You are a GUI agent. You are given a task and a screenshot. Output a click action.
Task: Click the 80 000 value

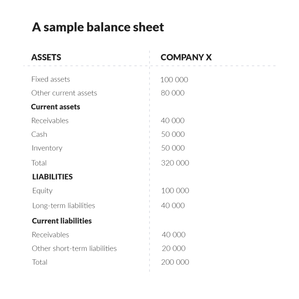(173, 93)
